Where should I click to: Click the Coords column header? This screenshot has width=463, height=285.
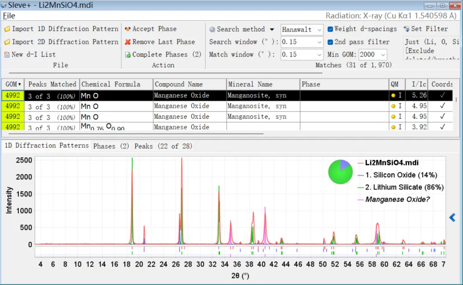pyautogui.click(x=441, y=84)
